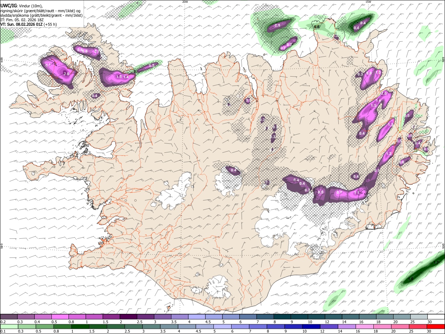
Task: Pick deep blue rain swatch between 10 and 12
Action: 311,326
